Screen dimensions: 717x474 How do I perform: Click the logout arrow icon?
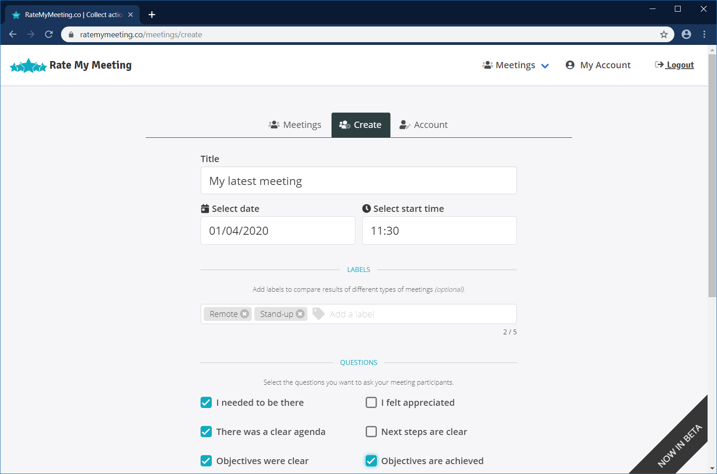click(659, 65)
